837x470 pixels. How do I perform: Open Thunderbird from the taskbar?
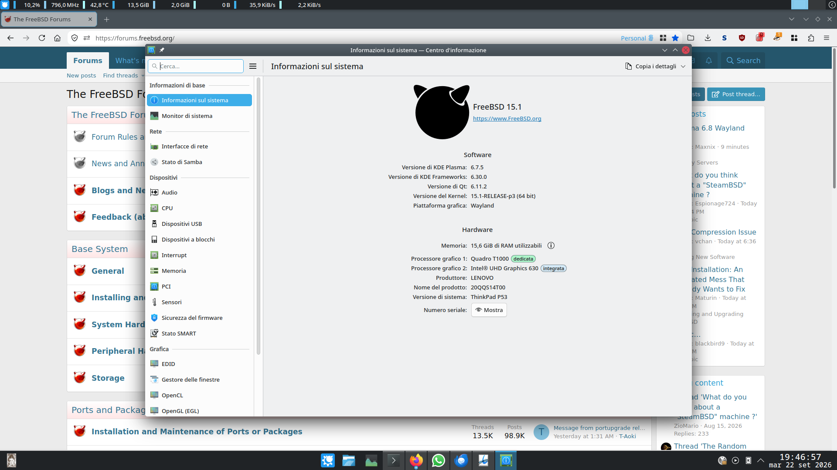(461, 460)
